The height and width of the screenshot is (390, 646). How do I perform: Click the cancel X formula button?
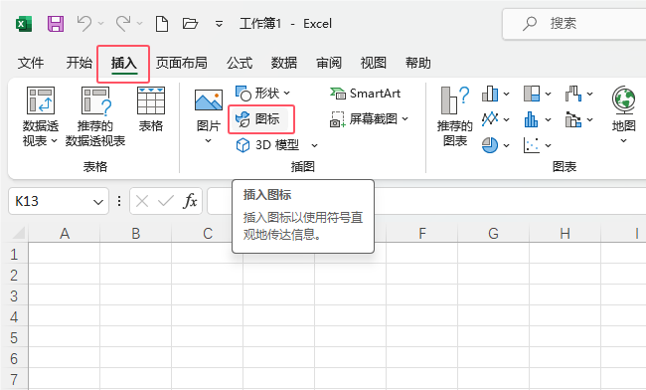pos(142,201)
